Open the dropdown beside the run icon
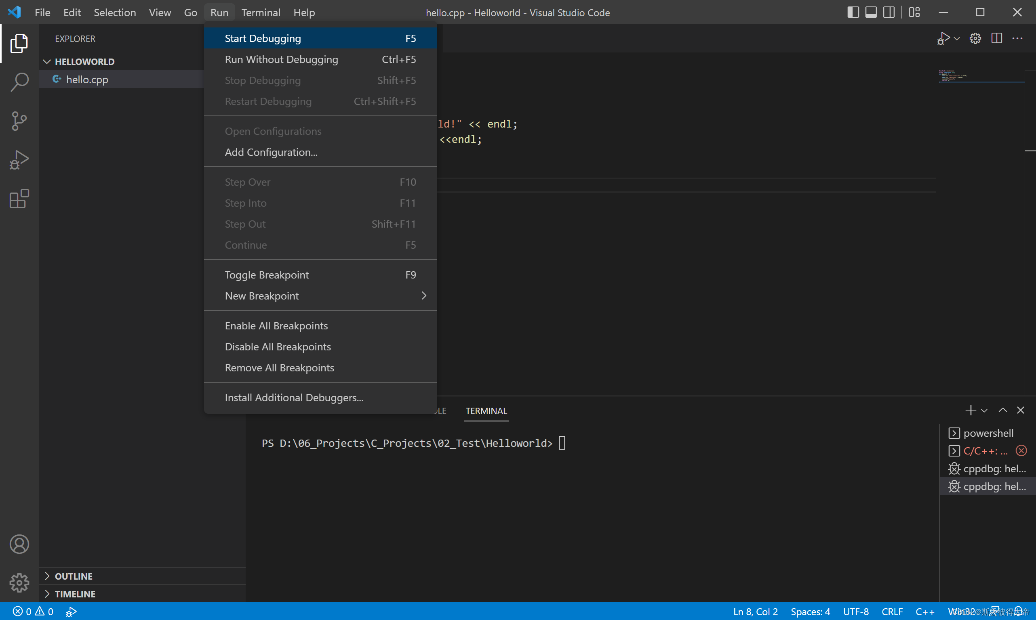 [x=956, y=38]
